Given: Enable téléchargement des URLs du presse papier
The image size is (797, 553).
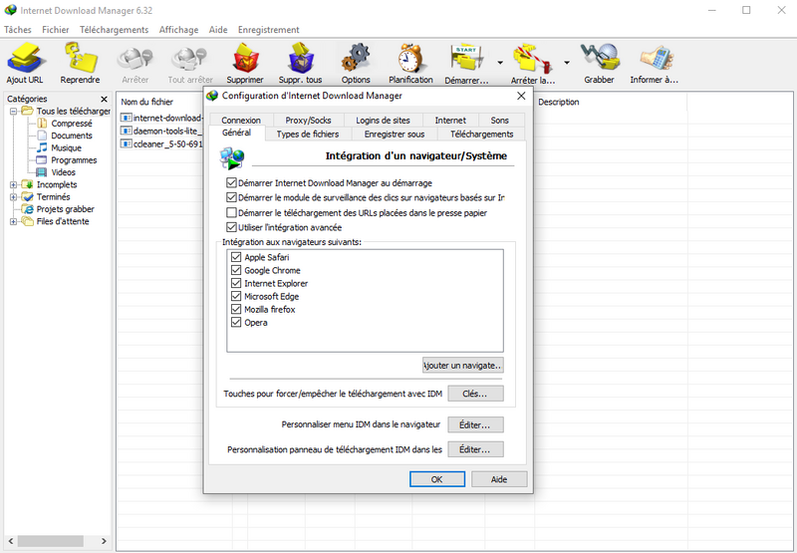Looking at the screenshot, I should [x=231, y=212].
